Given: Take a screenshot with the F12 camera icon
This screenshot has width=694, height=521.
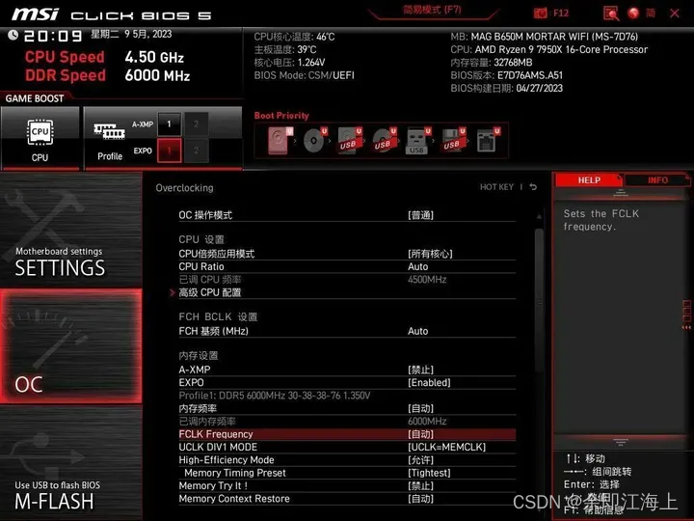Looking at the screenshot, I should coord(541,14).
